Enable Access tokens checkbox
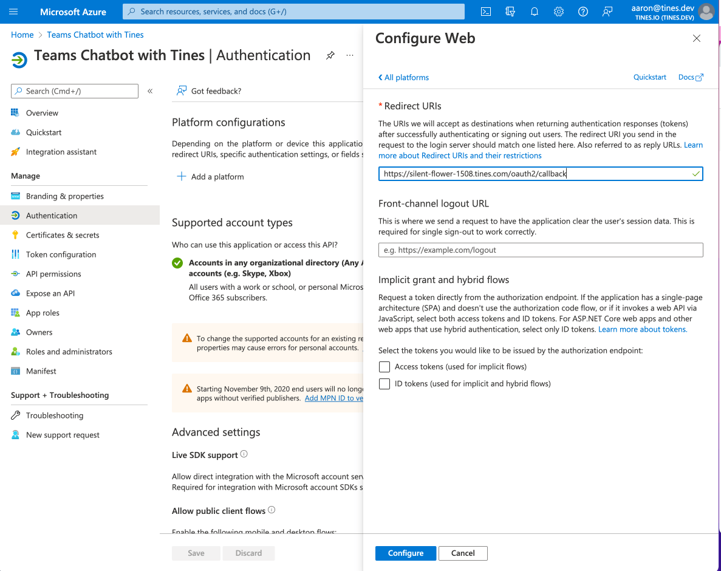The height and width of the screenshot is (571, 721). coord(384,367)
